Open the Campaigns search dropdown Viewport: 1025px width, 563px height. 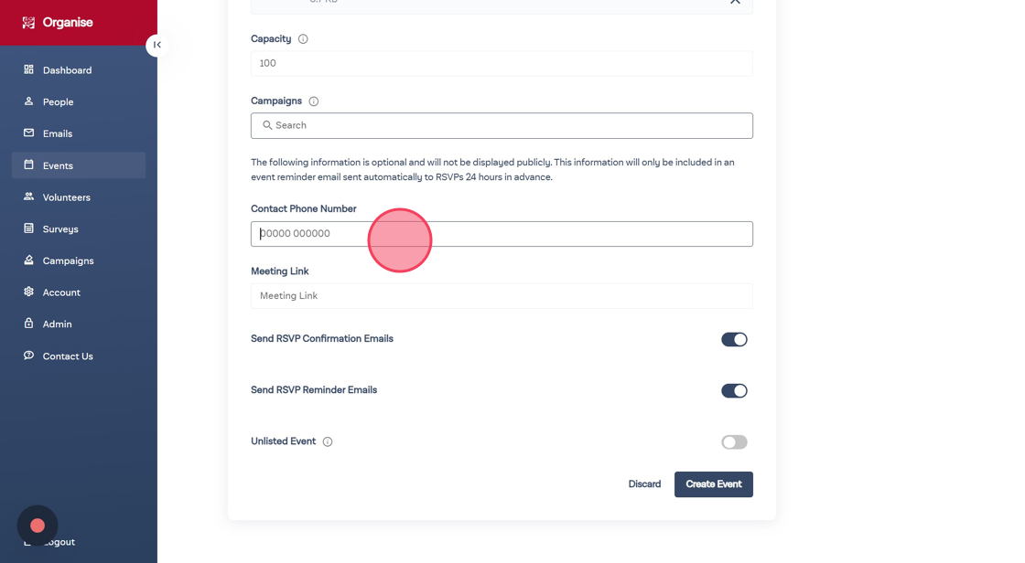point(502,126)
